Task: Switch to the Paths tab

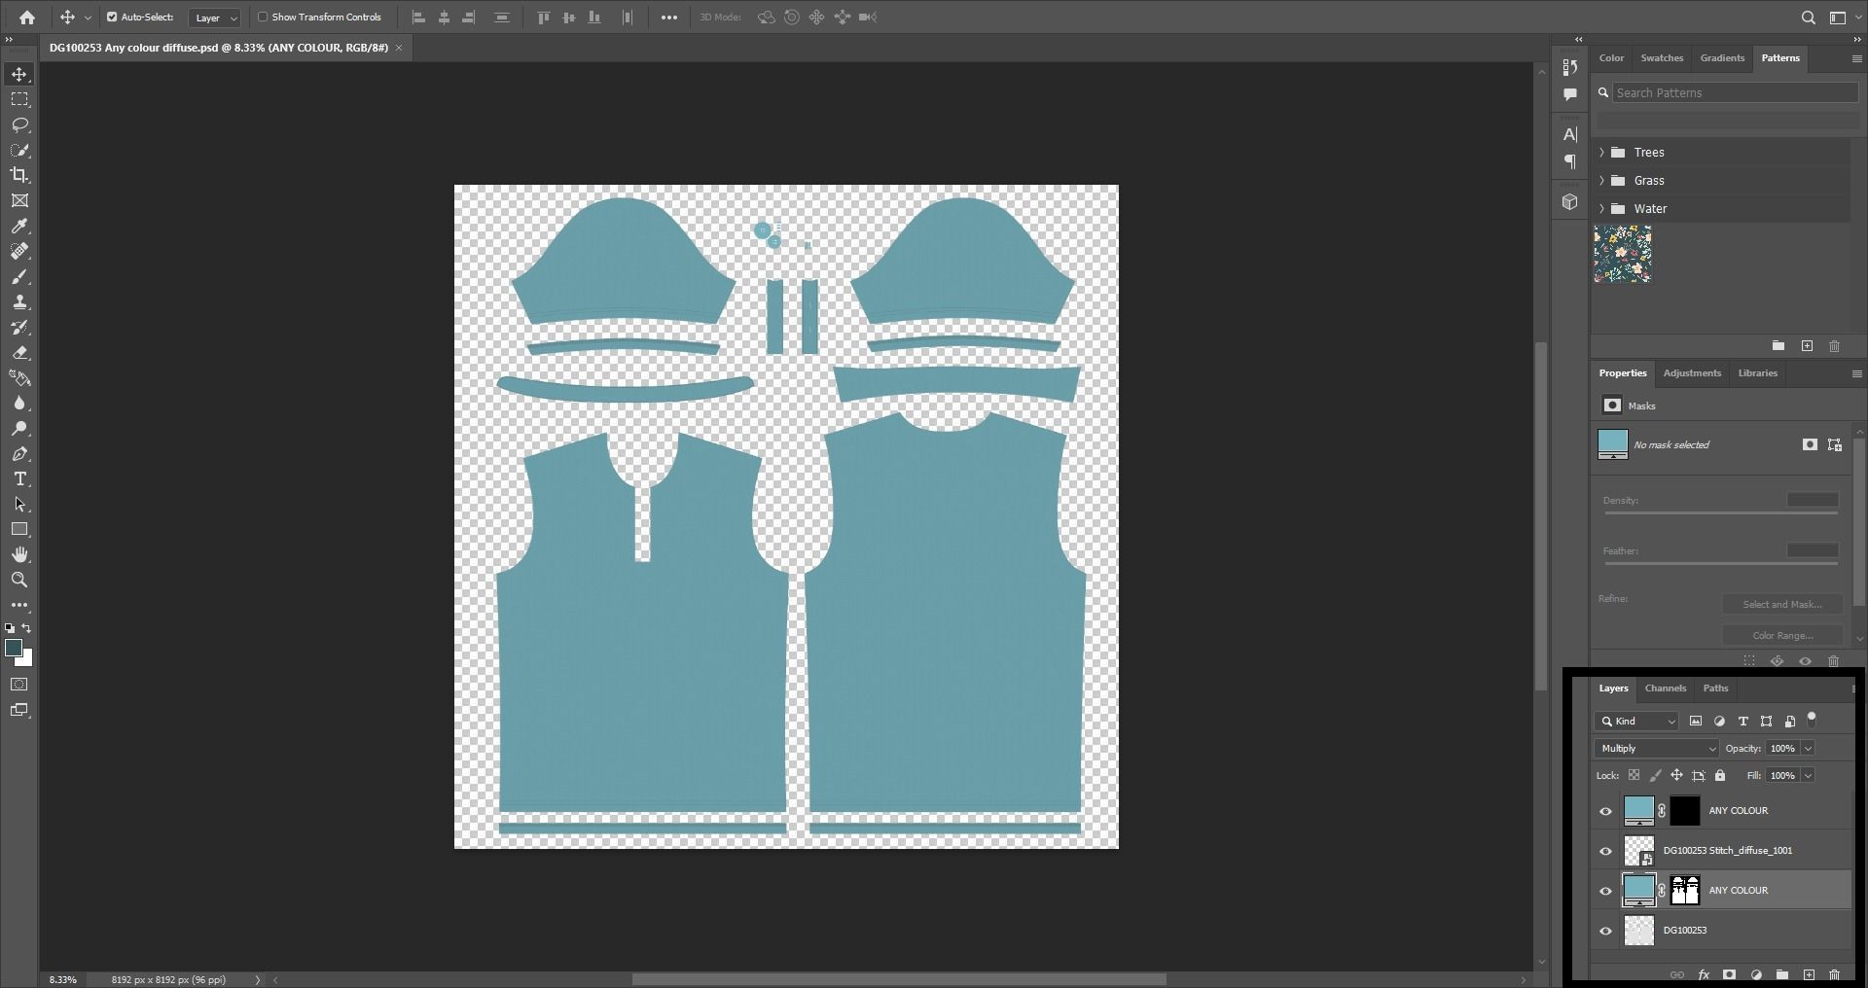Action: (1715, 688)
